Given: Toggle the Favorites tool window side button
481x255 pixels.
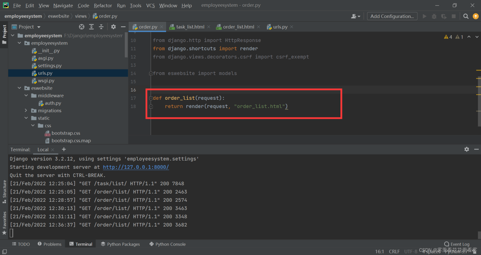Looking at the screenshot, I should [4, 223].
